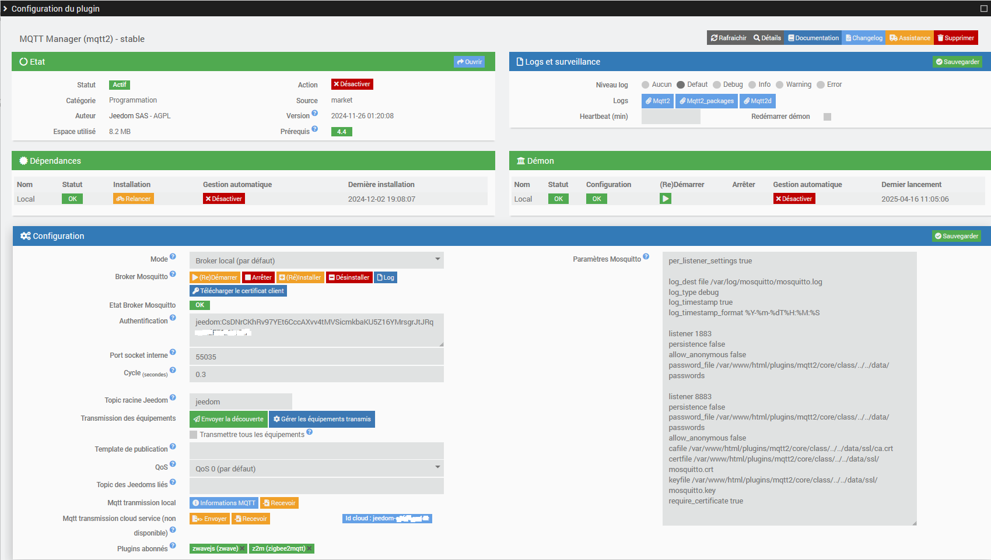
Task: Open the QoS dropdown
Action: [317, 469]
